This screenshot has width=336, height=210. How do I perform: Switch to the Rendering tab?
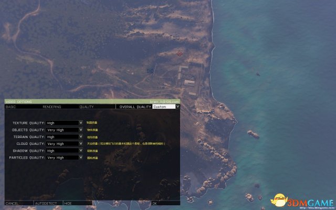click(x=52, y=107)
